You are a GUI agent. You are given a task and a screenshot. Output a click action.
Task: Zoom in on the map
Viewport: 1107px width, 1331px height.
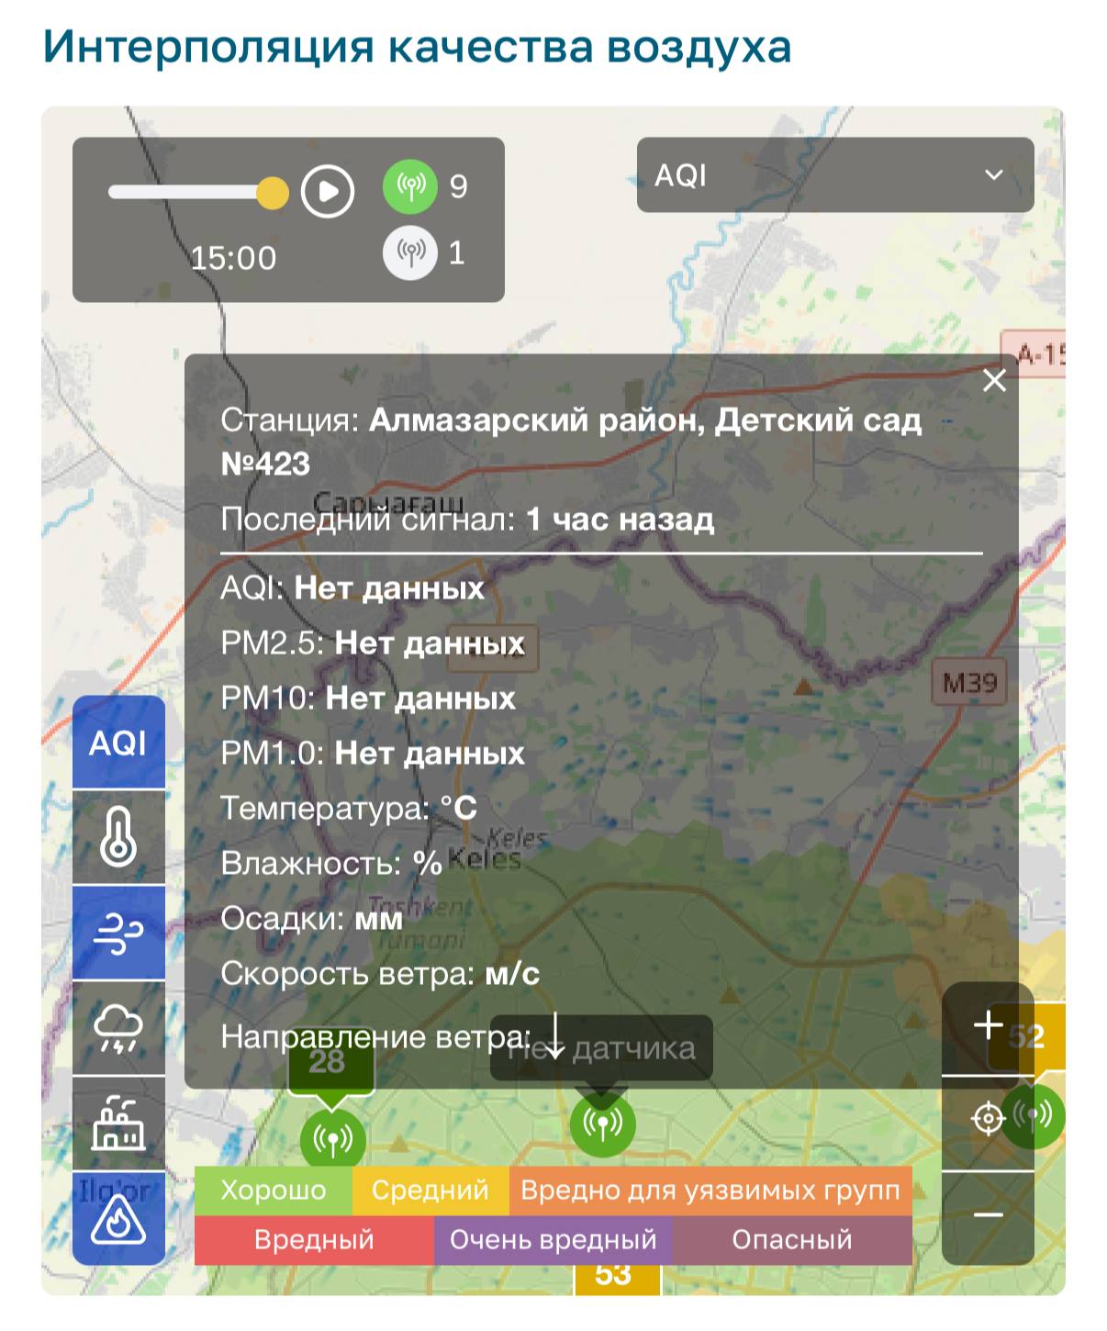[988, 1026]
